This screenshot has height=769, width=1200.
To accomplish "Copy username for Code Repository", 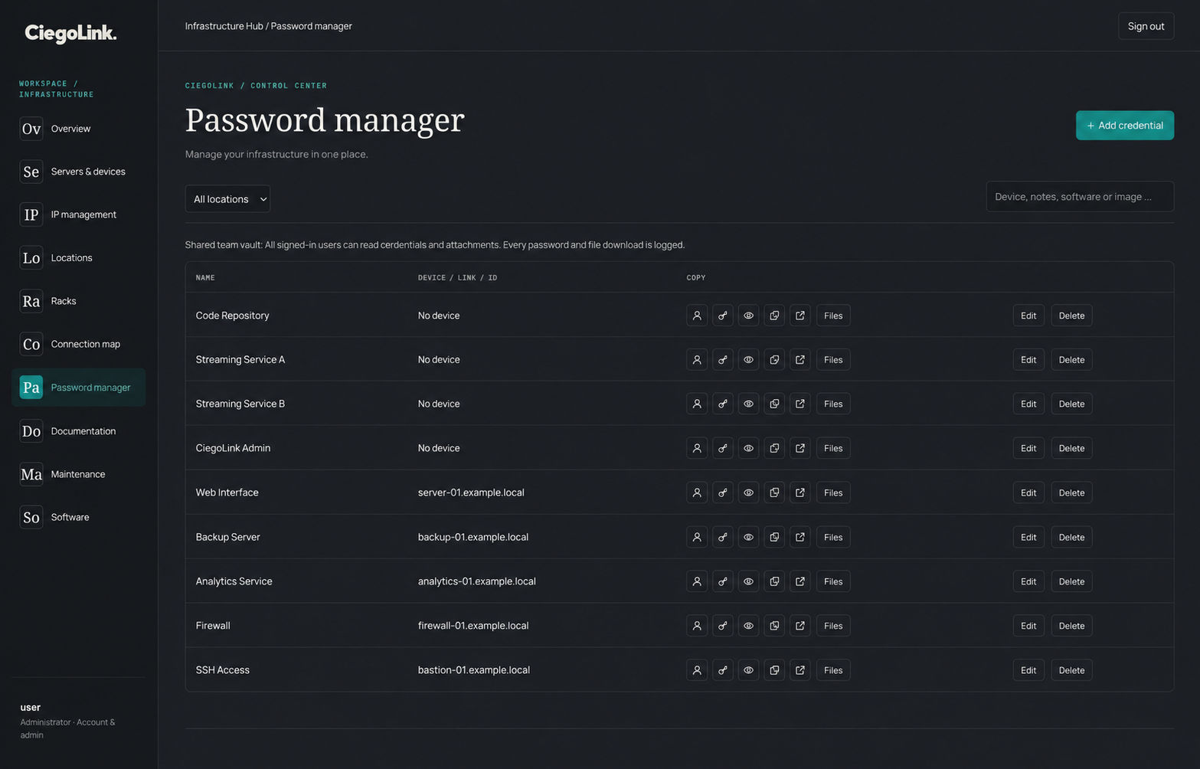I will [697, 316].
